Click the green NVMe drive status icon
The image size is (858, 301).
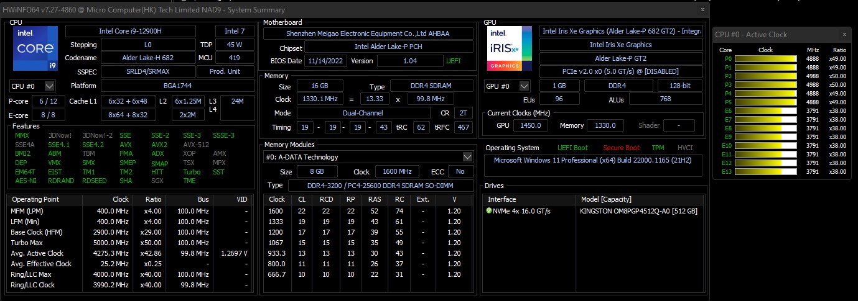coord(489,211)
